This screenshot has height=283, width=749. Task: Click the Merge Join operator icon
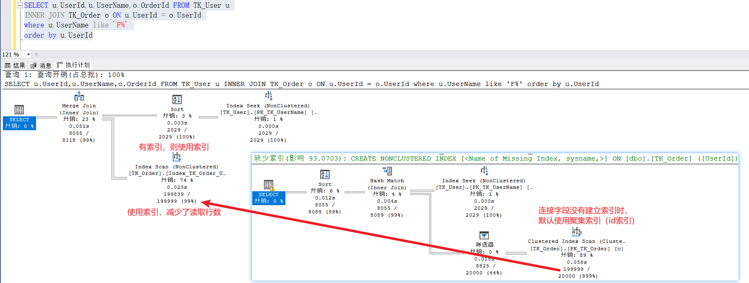[79, 97]
